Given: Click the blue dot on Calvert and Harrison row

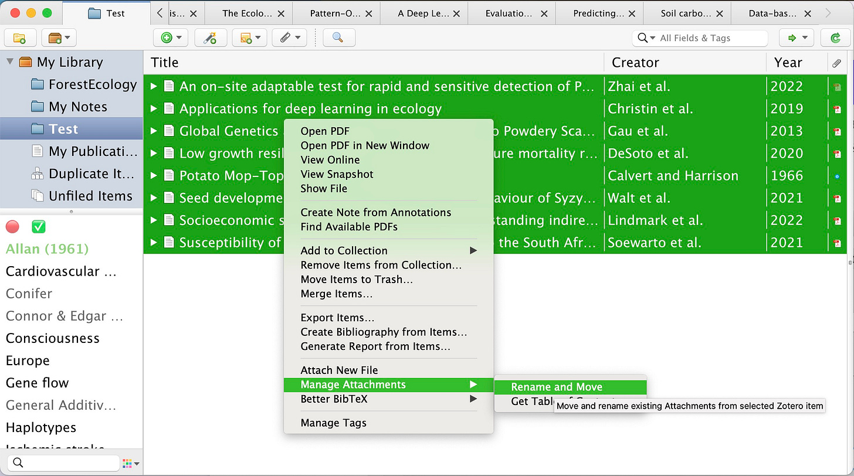Looking at the screenshot, I should coord(838,176).
